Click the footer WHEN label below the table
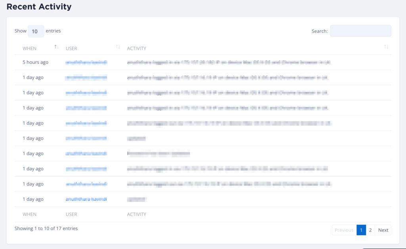Screen dimensions: 406x249 pyautogui.click(x=29, y=214)
